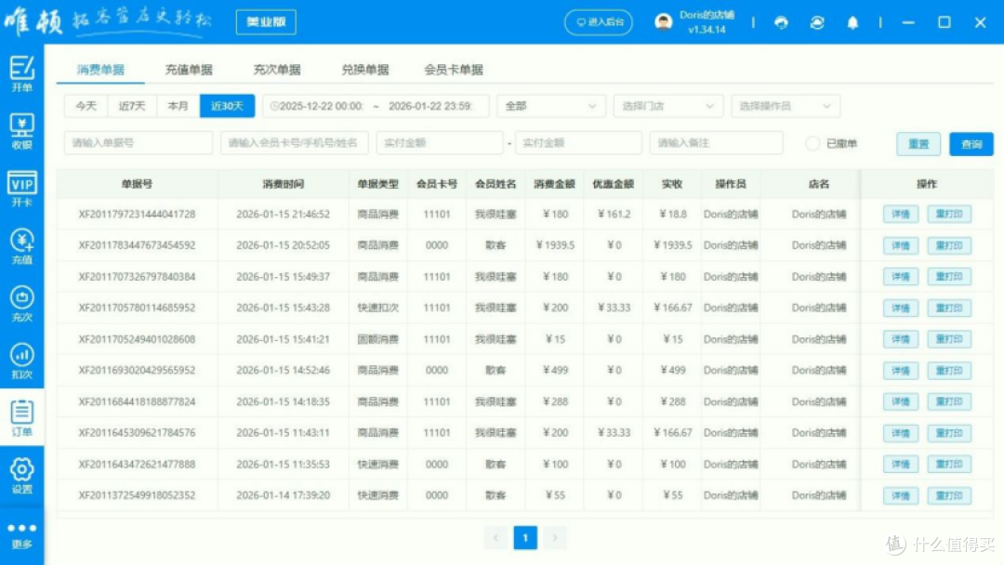Click the start date 2025-12-22 field

pos(322,106)
